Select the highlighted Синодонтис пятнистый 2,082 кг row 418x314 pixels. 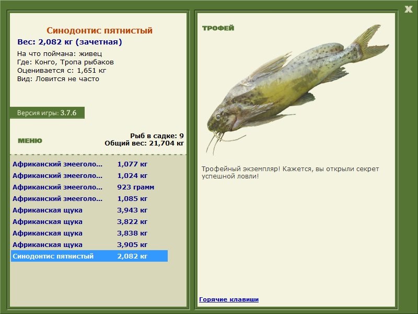click(x=89, y=256)
